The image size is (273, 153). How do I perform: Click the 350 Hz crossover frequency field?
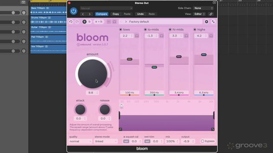click(154, 93)
